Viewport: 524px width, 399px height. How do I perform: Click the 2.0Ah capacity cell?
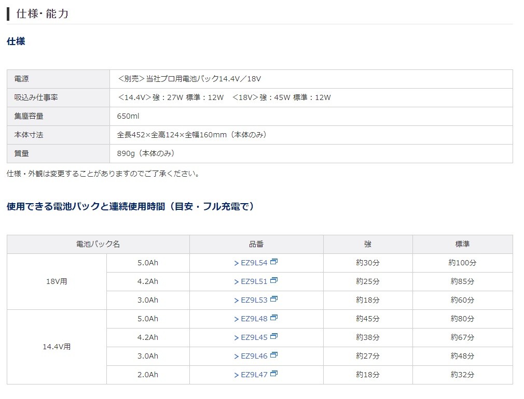click(148, 375)
